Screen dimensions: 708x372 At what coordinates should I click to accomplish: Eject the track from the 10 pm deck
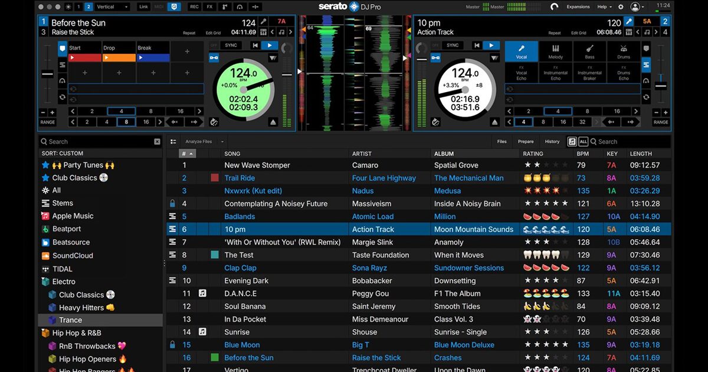[494, 122]
